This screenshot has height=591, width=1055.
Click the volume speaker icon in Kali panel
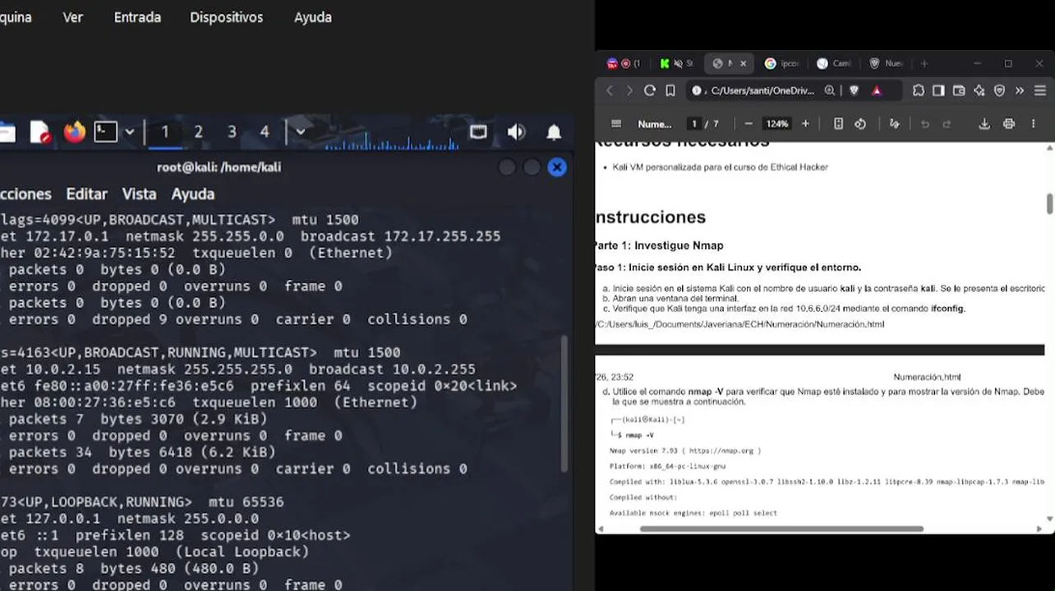516,131
